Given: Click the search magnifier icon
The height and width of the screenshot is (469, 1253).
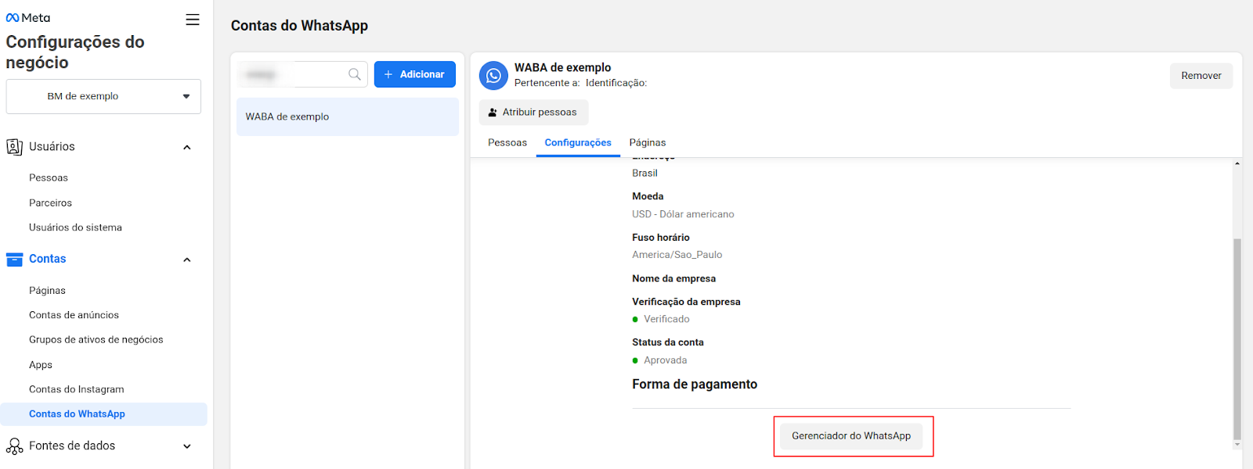Looking at the screenshot, I should pyautogui.click(x=355, y=74).
